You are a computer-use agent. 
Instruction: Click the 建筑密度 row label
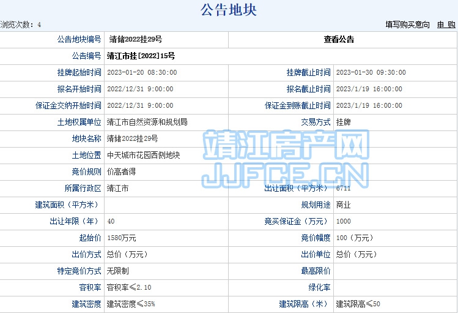(86, 304)
